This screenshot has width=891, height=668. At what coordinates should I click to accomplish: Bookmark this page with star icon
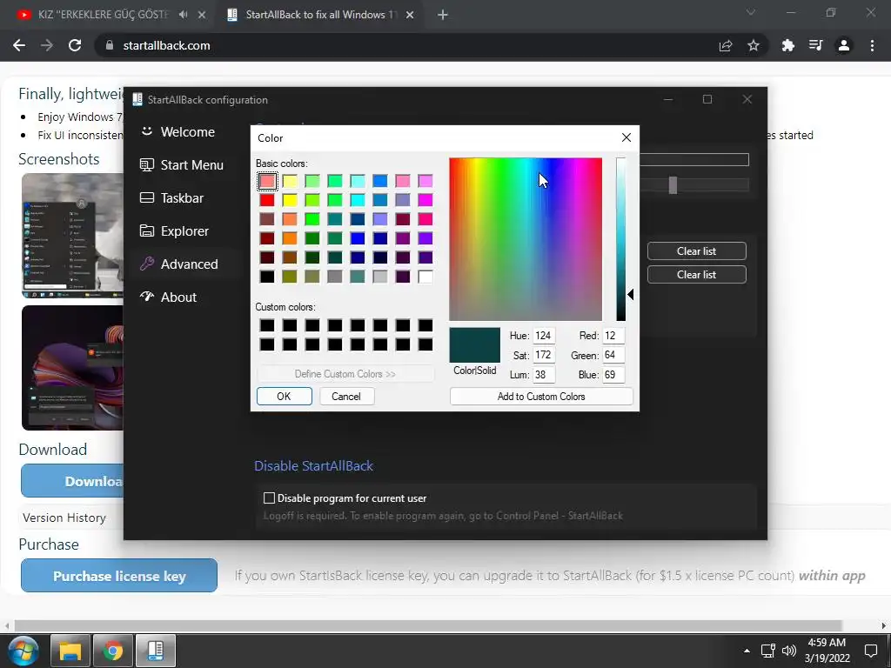[754, 45]
